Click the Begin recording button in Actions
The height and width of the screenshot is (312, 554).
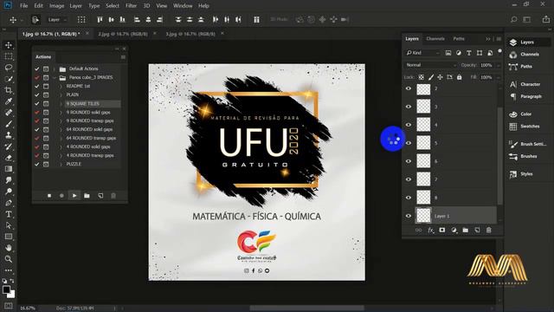click(x=61, y=196)
